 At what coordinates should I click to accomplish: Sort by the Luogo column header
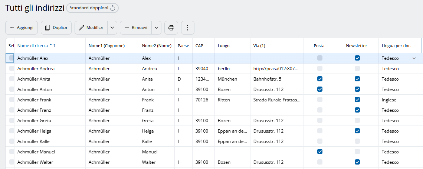point(224,46)
